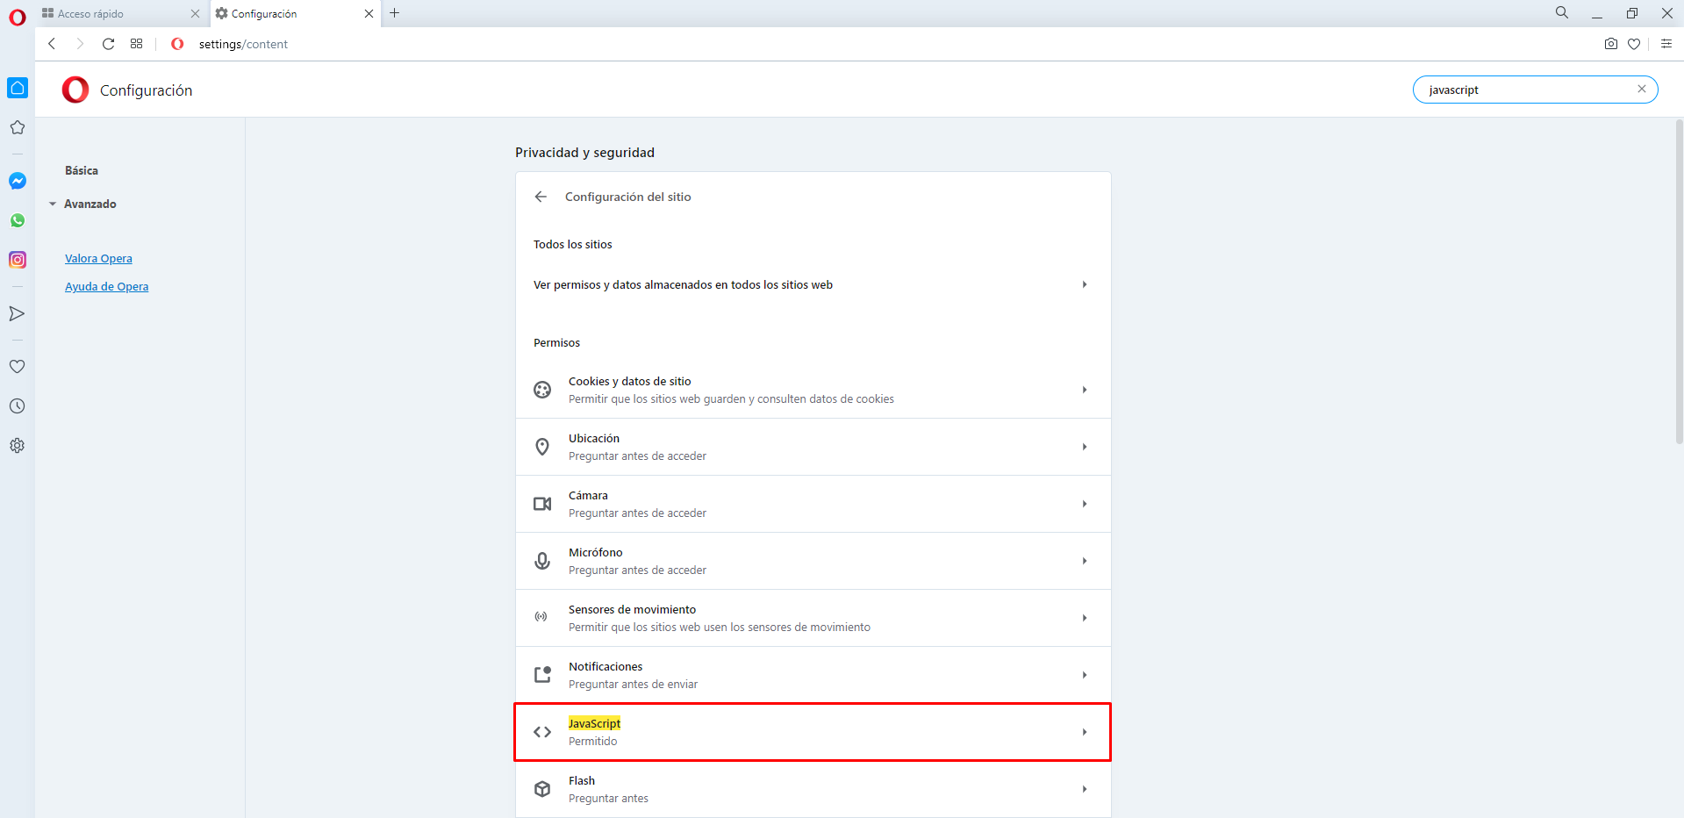Open Notificaciones Preguntar antes de enviar
Screen dimensions: 1684x818
(813, 675)
